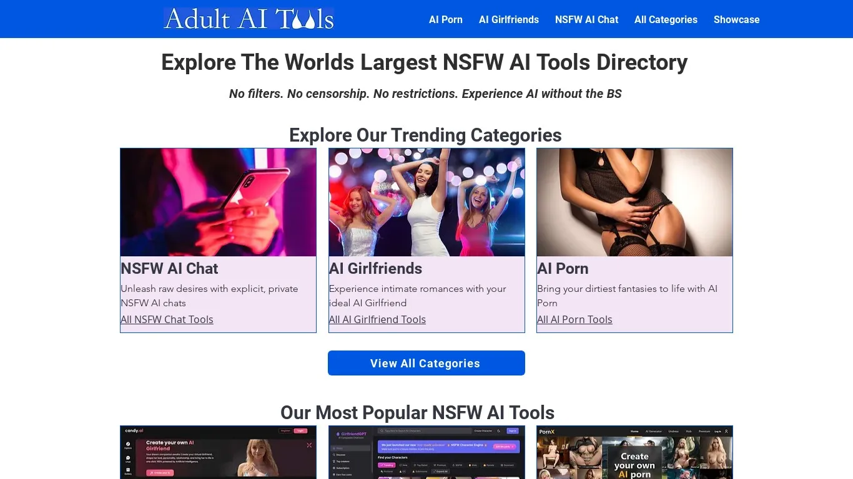Click the AI Girlfriends dancing women image

(x=426, y=202)
